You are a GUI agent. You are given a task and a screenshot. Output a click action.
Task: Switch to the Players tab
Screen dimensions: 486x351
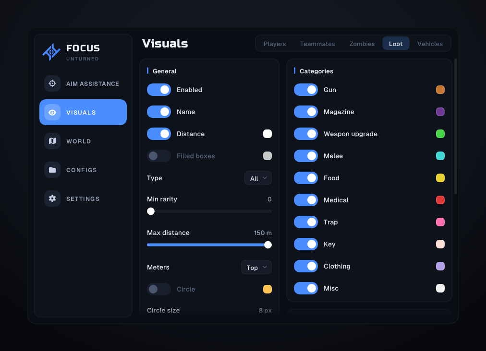275,44
